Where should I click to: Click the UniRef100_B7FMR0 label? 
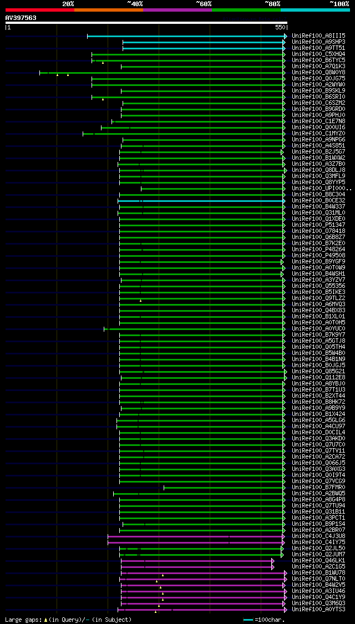(318, 487)
